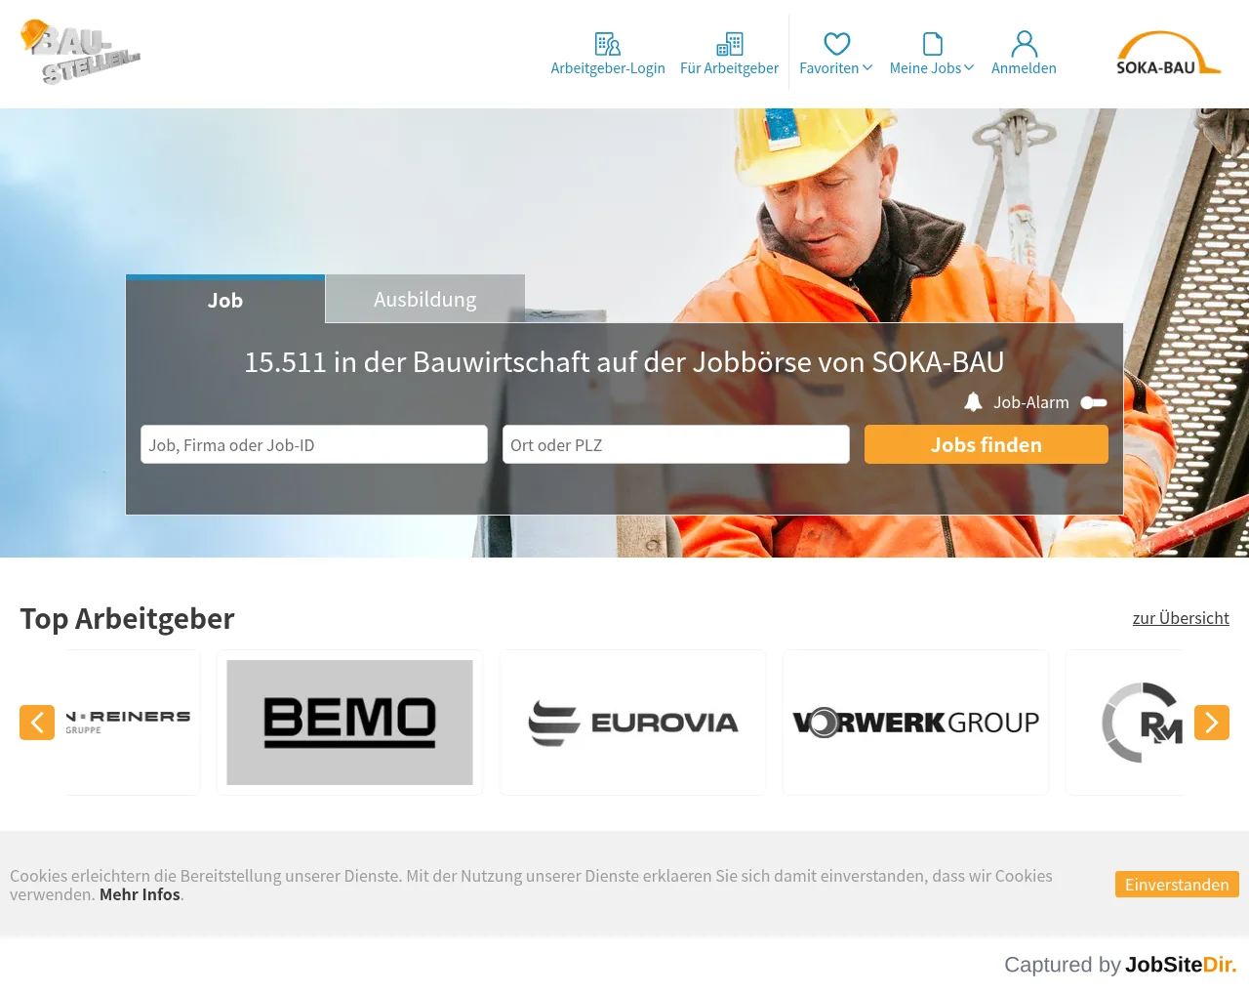The height and width of the screenshot is (994, 1249).
Task: Click the Für Arbeitgeber office icon
Action: click(730, 44)
